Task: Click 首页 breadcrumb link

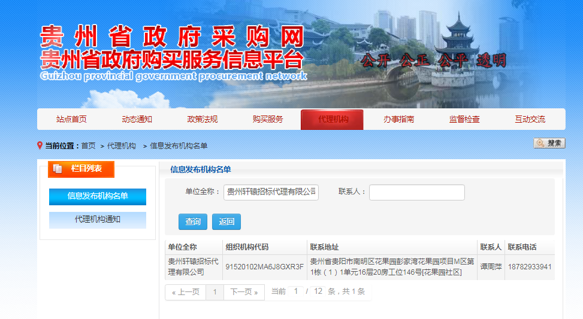Action: click(x=88, y=146)
